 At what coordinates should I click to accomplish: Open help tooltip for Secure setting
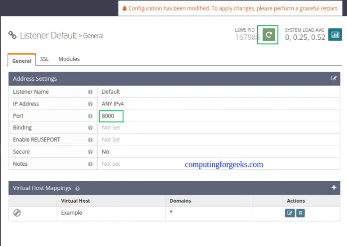tap(90, 152)
